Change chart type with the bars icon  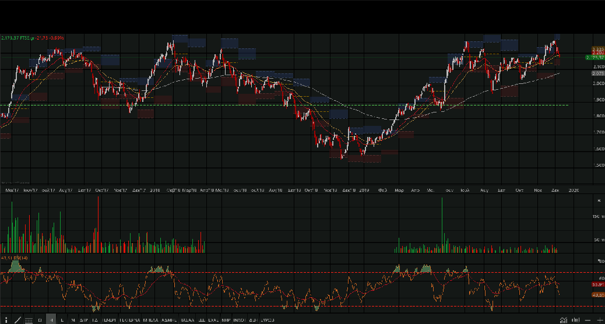(575, 320)
